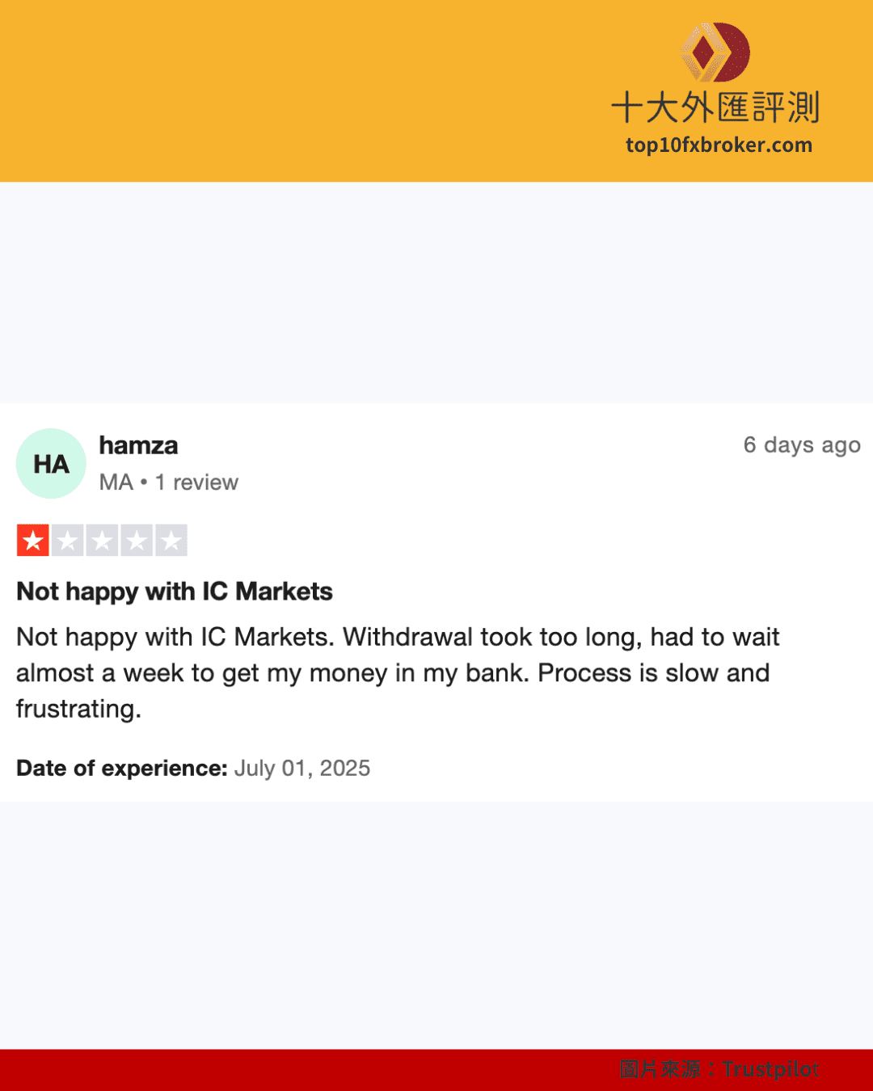
Task: Click the date July 01, 2025
Action: 302,768
